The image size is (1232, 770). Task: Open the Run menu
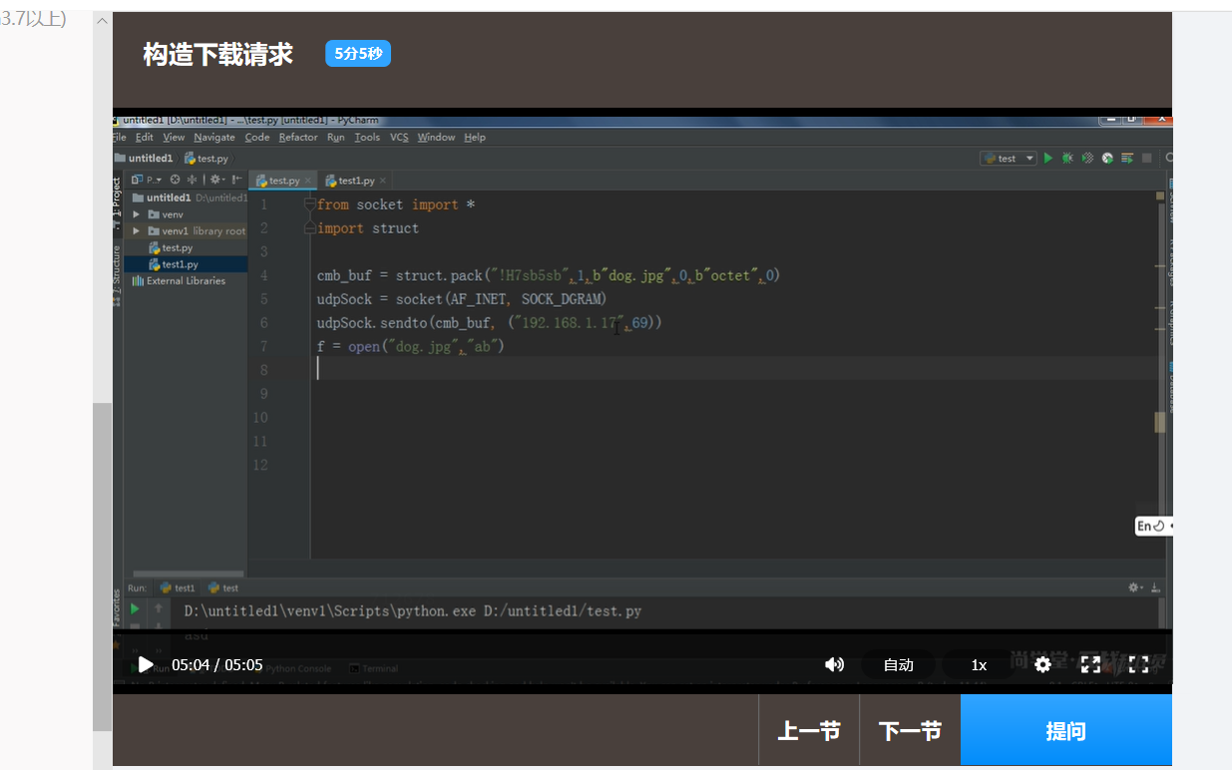[x=335, y=138]
